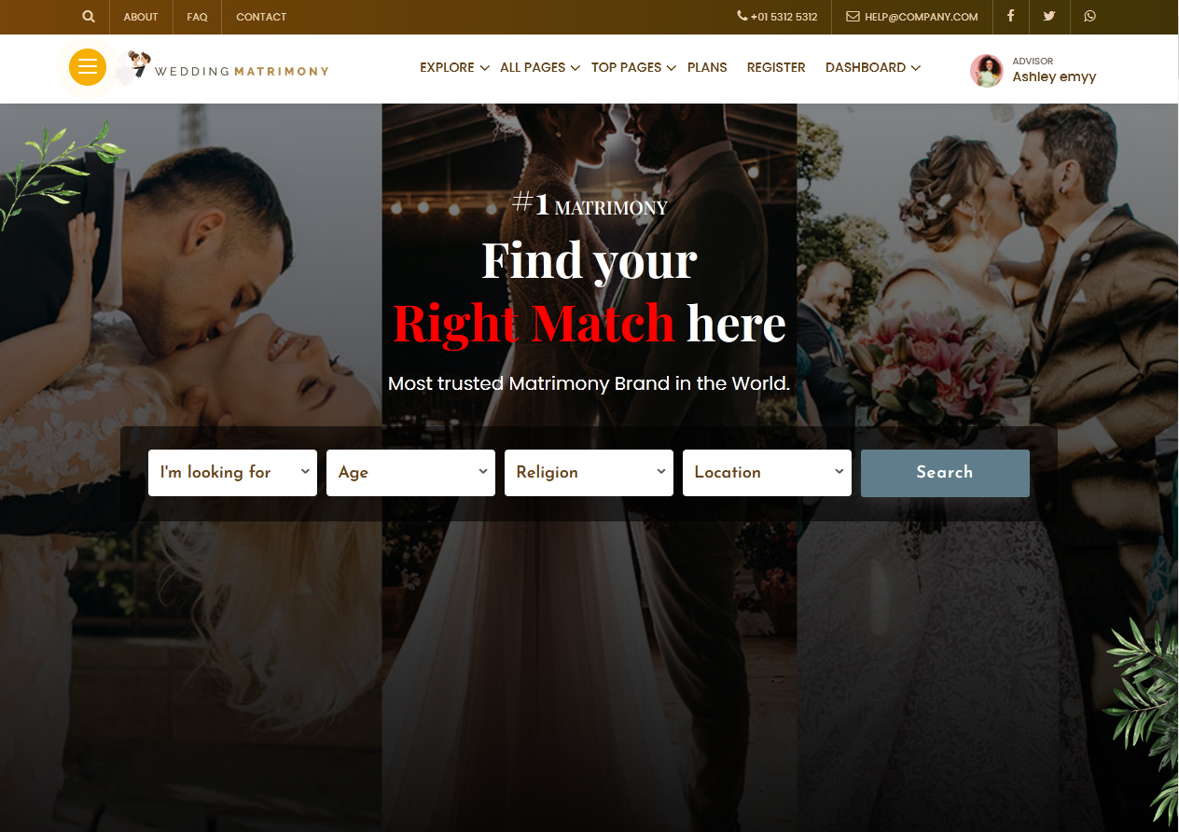This screenshot has width=1179, height=832.
Task: Click the REGISTER link
Action: 776,67
